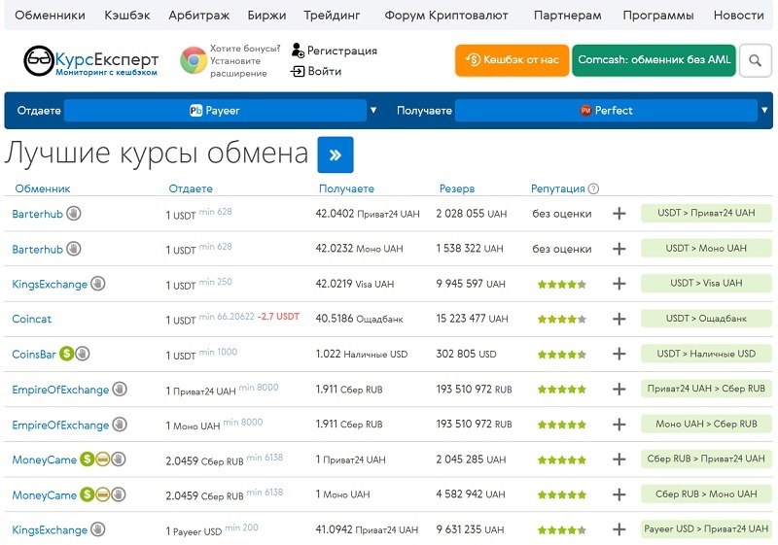The height and width of the screenshot is (545, 778).
Task: Click the hand icon beside Barterhub Моно row
Action: coord(74,249)
